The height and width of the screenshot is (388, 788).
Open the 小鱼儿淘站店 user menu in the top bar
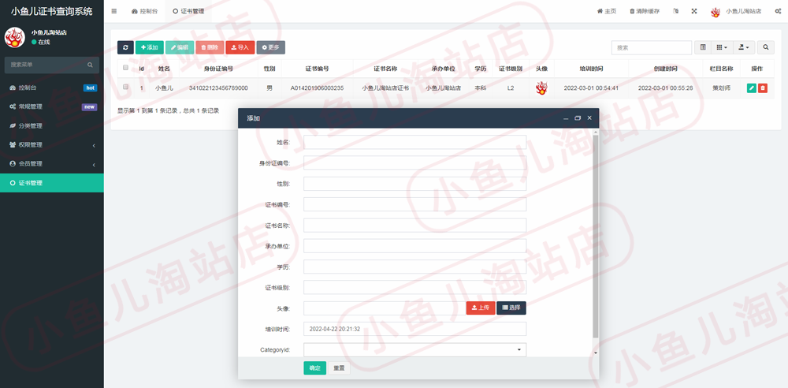click(x=736, y=11)
